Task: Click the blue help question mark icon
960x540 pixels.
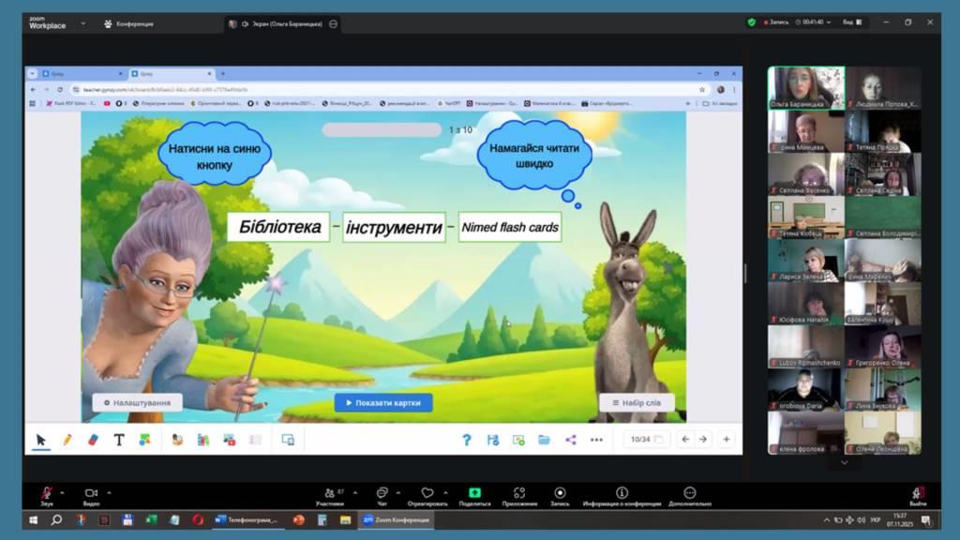Action: click(x=467, y=439)
